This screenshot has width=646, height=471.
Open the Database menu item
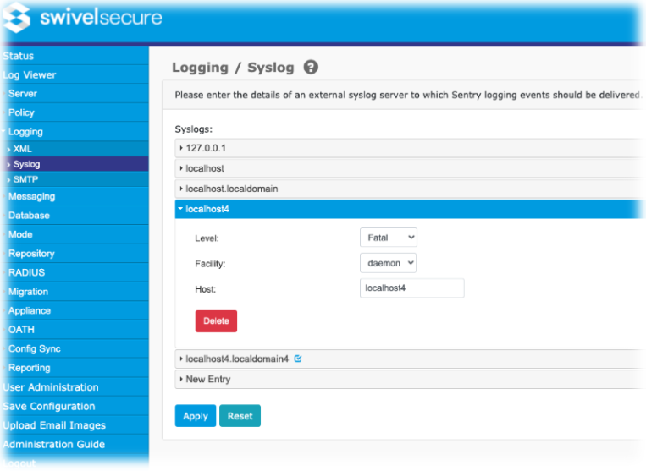point(75,215)
